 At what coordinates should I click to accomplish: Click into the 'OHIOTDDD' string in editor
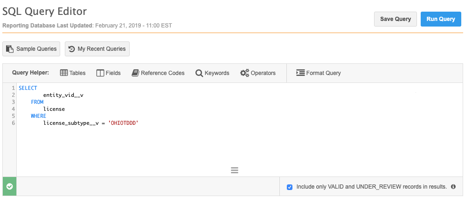point(123,123)
